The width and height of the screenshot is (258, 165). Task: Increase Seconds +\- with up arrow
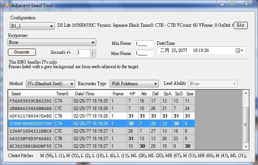point(93,52)
